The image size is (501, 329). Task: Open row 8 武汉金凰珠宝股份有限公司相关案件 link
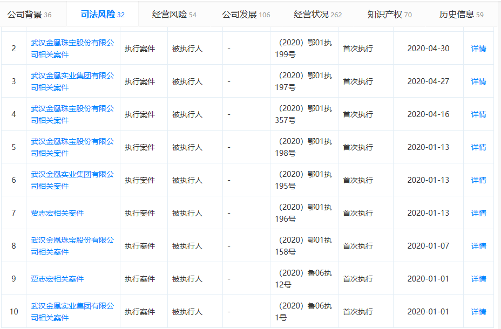(72, 246)
